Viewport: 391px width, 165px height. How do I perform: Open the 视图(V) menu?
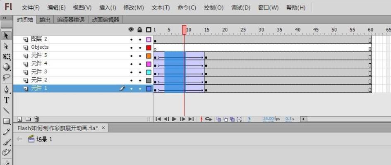pyautogui.click(x=82, y=8)
